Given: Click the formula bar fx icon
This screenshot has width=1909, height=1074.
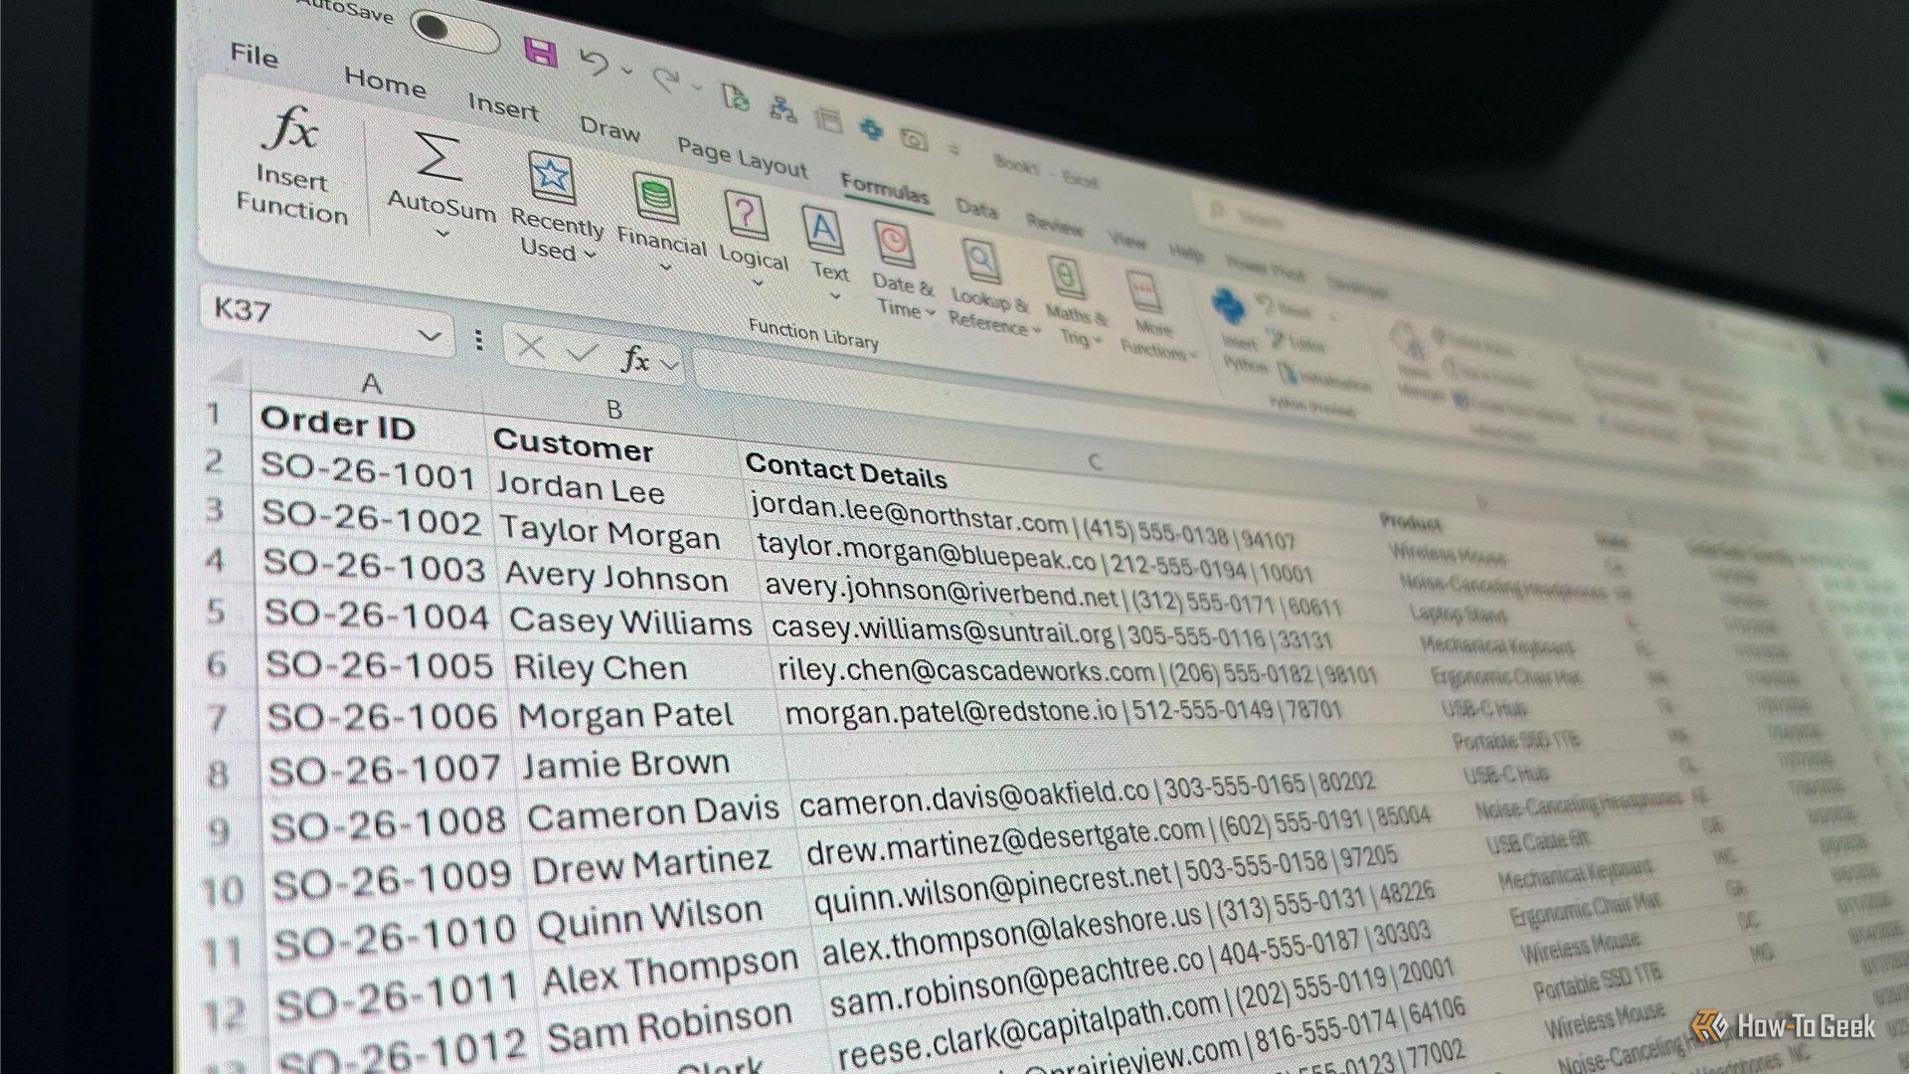Looking at the screenshot, I should click(636, 358).
